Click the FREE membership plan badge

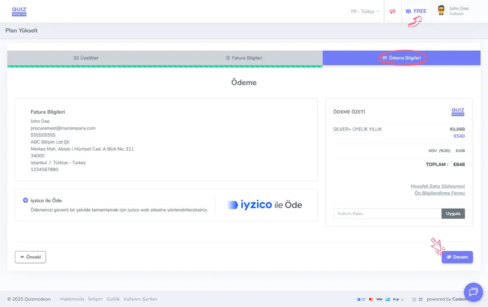(x=416, y=11)
